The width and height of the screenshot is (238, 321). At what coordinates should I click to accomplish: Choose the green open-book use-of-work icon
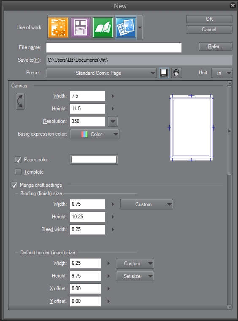pos(103,27)
